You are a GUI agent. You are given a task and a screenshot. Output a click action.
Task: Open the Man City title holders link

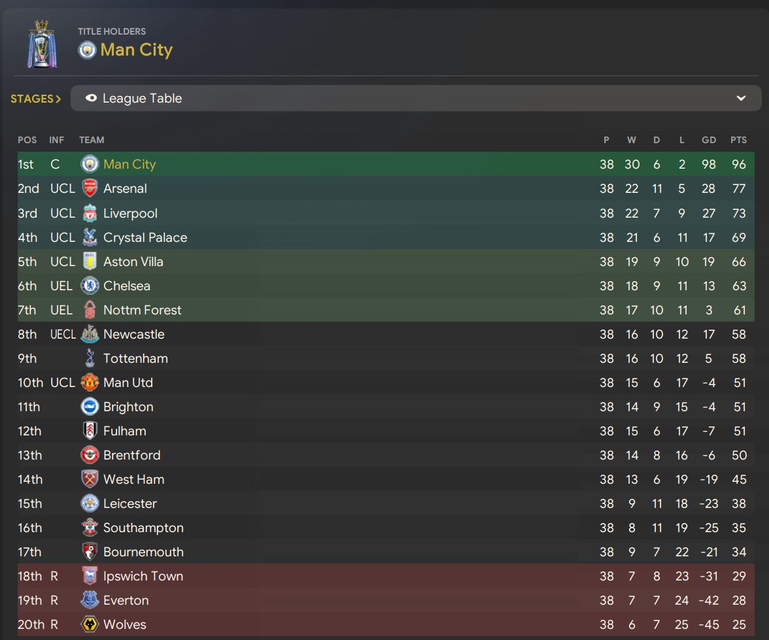(x=136, y=50)
